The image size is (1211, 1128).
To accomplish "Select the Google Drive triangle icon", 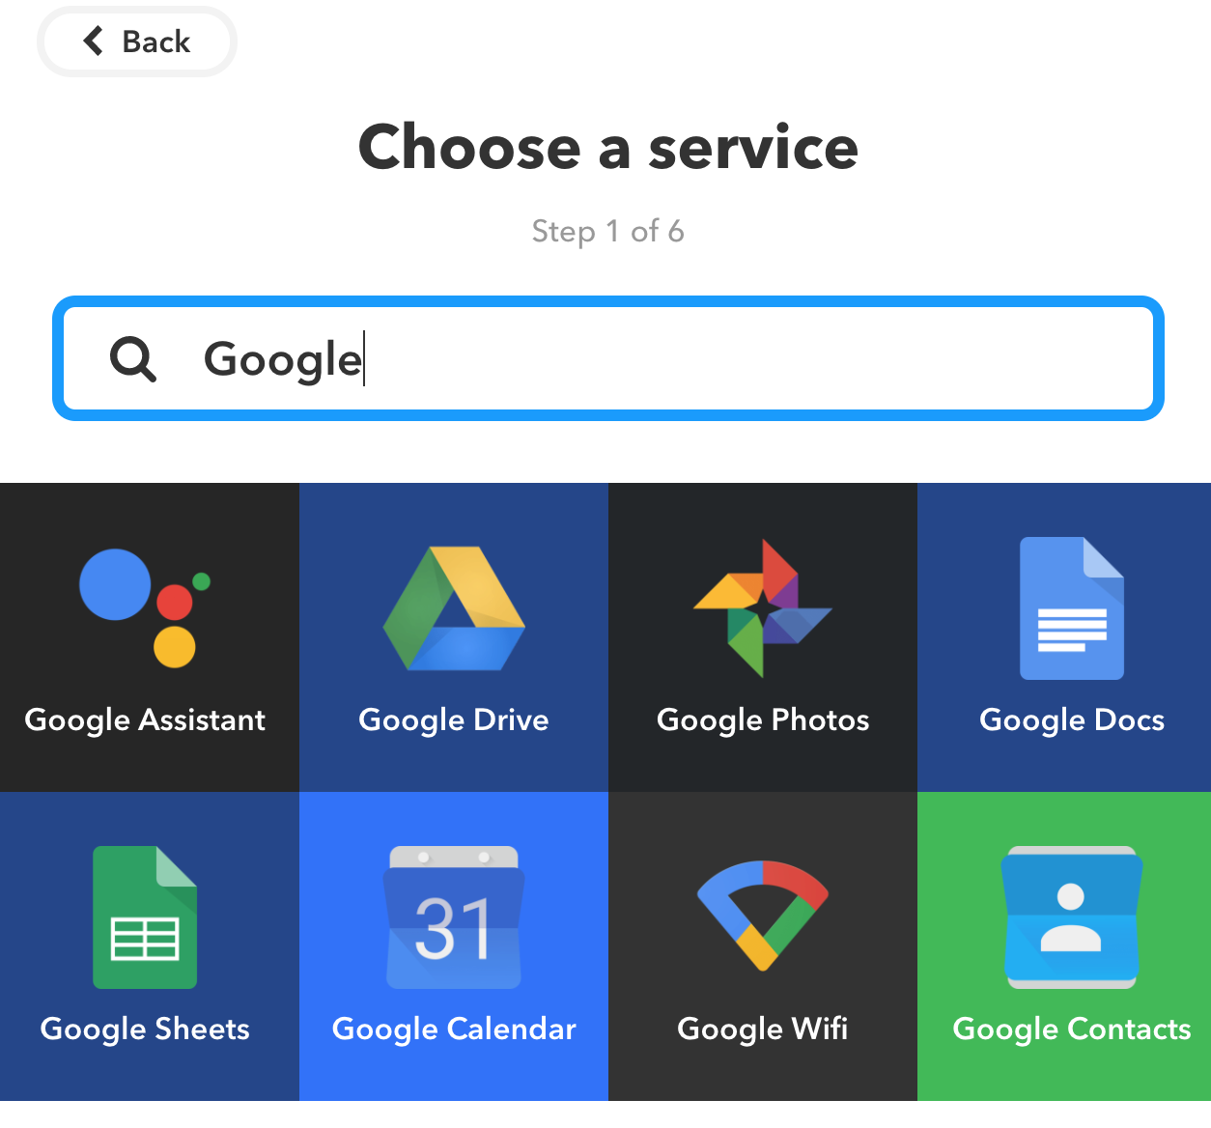I will (454, 608).
